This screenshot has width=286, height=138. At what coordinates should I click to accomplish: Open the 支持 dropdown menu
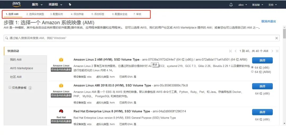pyautogui.click(x=272, y=5)
